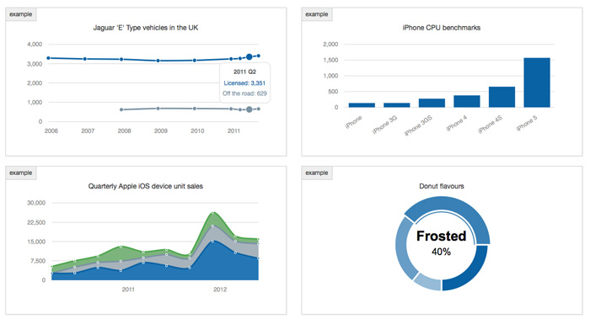This screenshot has height=324, width=590.
Task: Click the blue area in iOS sales chart
Action: [151, 274]
